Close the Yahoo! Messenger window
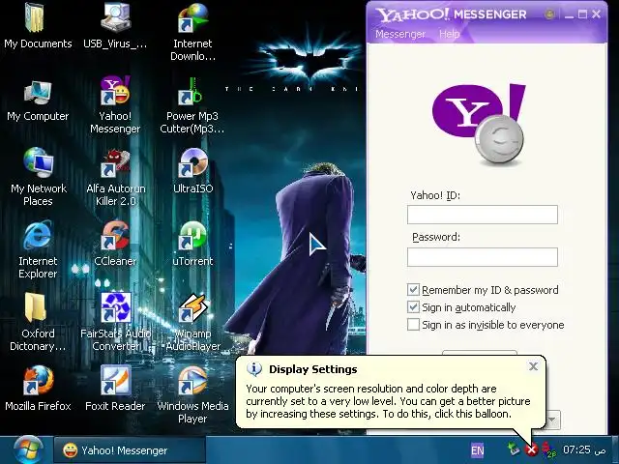 [x=597, y=14]
